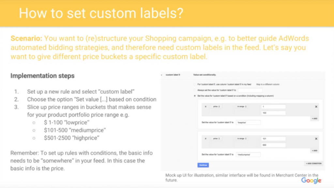This screenshot has height=188, width=334.
Task: Click the Continue button
Action: [203, 165]
